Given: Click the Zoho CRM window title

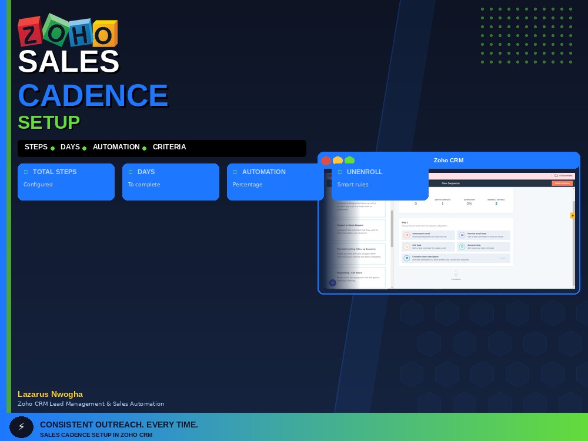Looking at the screenshot, I should (449, 160).
